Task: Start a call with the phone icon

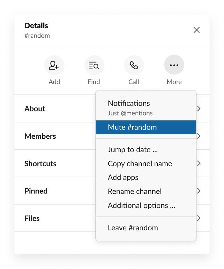Action: [x=134, y=65]
